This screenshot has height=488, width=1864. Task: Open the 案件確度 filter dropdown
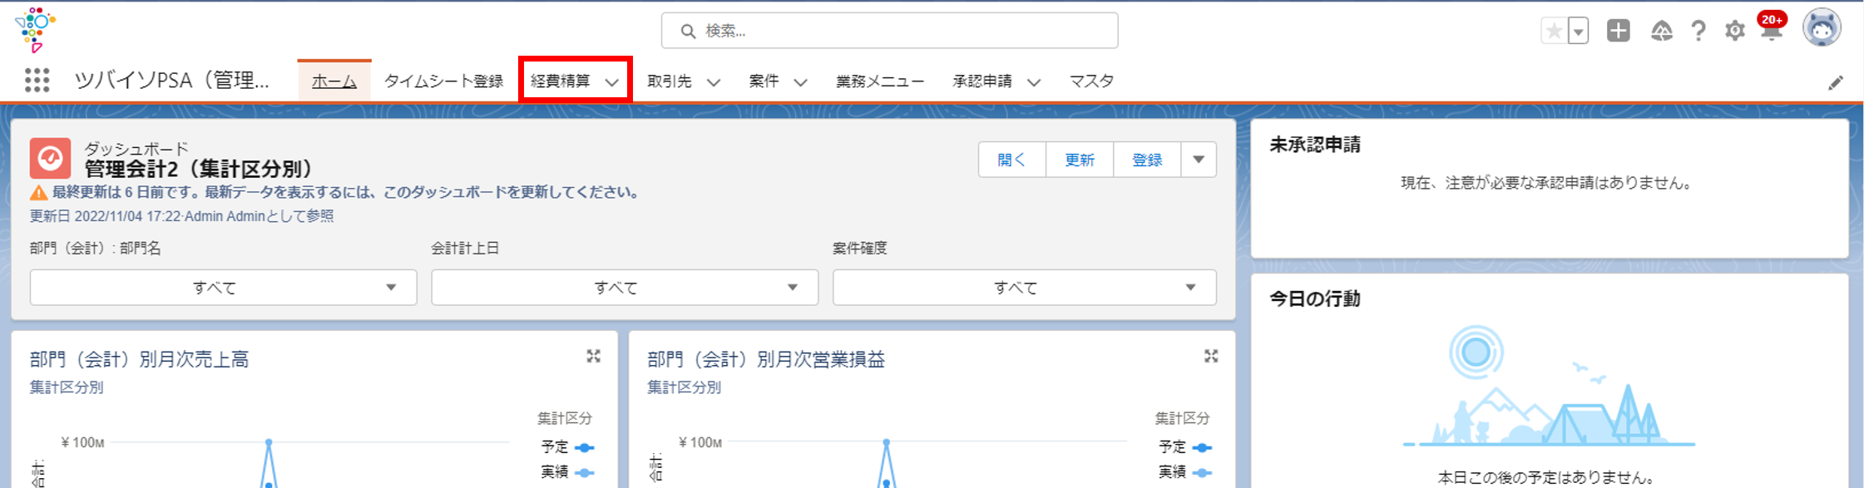[x=1025, y=288]
